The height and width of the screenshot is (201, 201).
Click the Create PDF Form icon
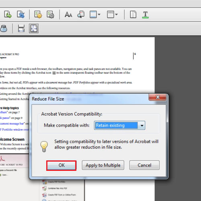[44, 195]
